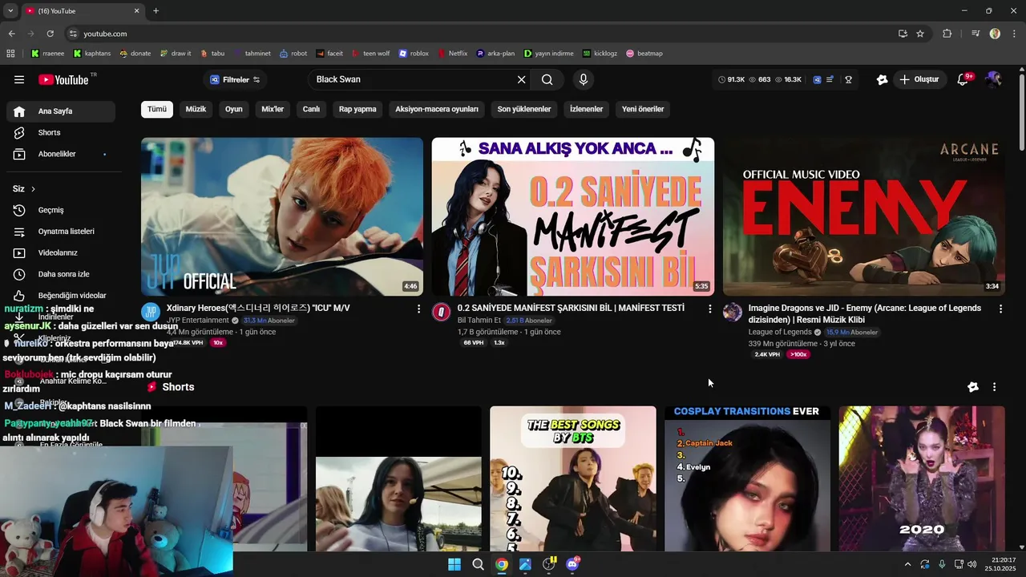The width and height of the screenshot is (1026, 577).
Task: Open the League of Legends channel link
Action: click(x=780, y=332)
